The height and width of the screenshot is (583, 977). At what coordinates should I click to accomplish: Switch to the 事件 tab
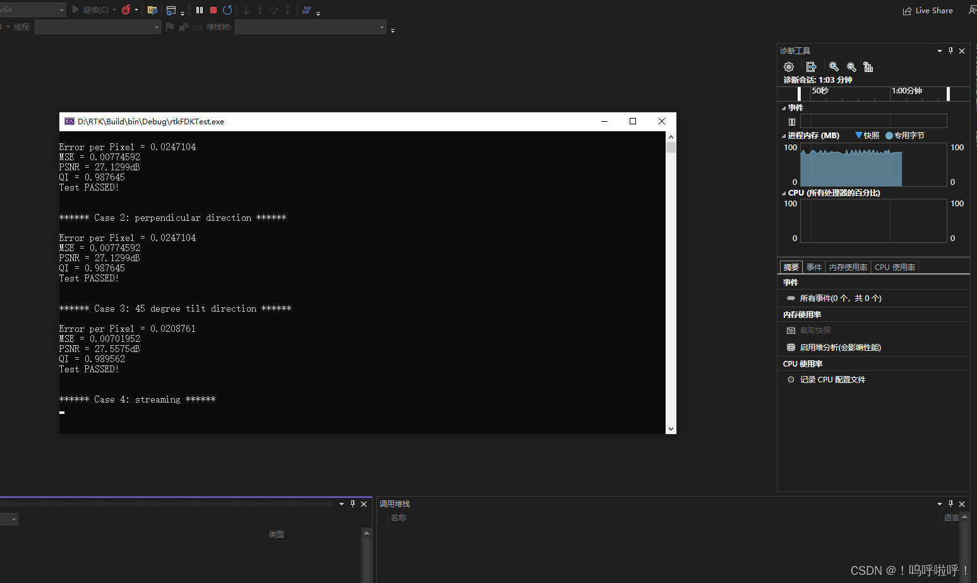pos(814,268)
